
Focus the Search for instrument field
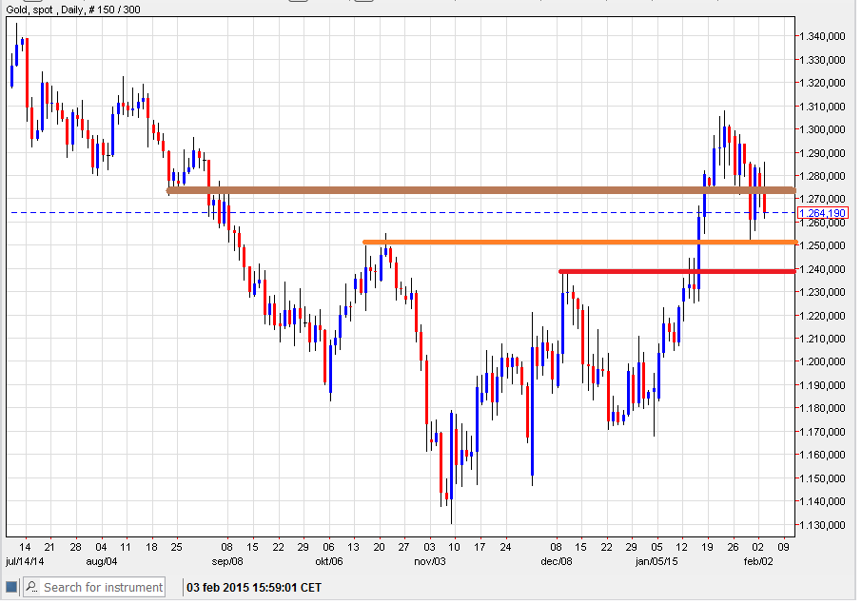click(x=94, y=587)
